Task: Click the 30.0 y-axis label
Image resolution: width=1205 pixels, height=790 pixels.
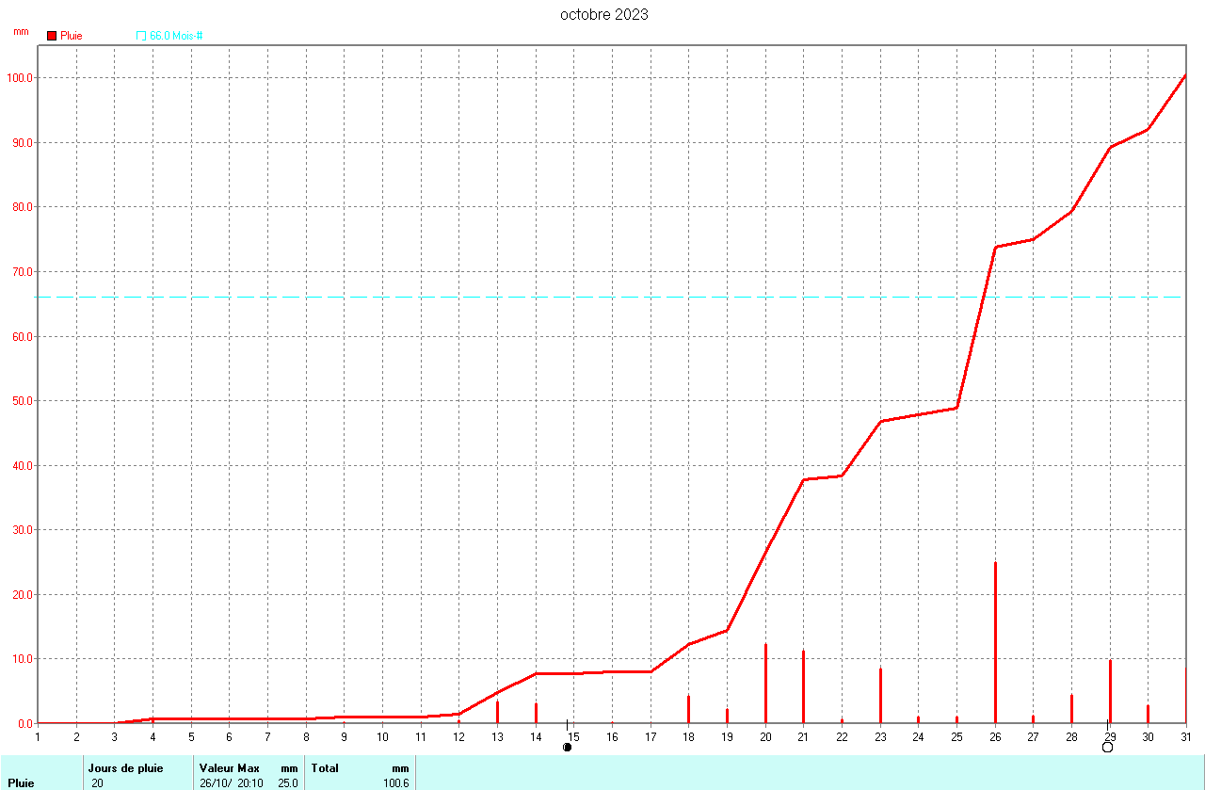Action: pyautogui.click(x=22, y=530)
